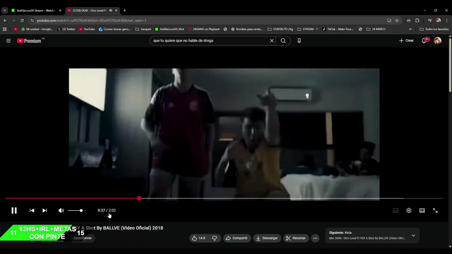Image resolution: width=452 pixels, height=254 pixels.
Task: Bookmark this page with the star icon
Action: pyautogui.click(x=397, y=20)
